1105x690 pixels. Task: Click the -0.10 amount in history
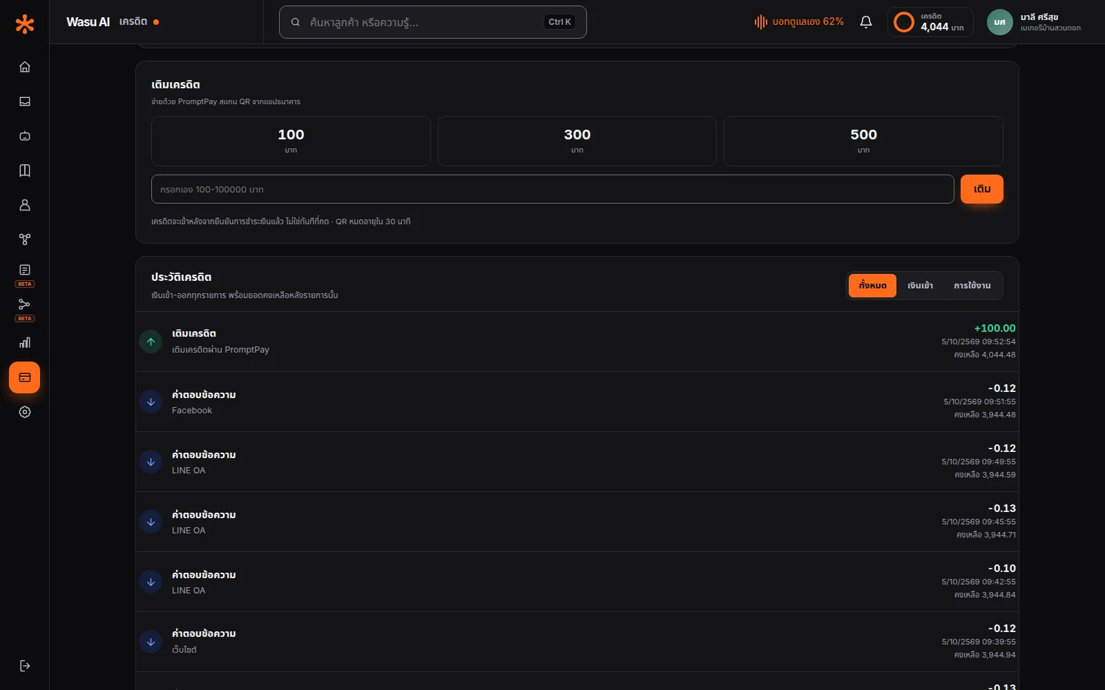pos(1002,569)
